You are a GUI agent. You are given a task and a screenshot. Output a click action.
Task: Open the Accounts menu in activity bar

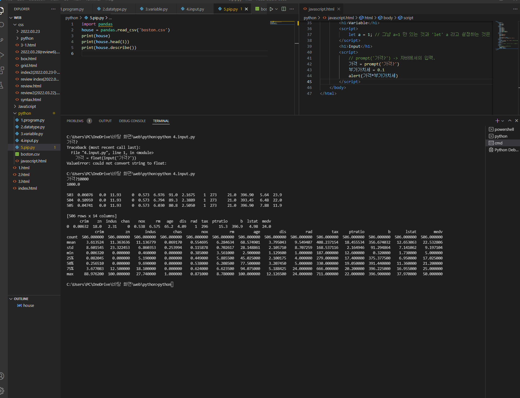[x=2, y=376]
